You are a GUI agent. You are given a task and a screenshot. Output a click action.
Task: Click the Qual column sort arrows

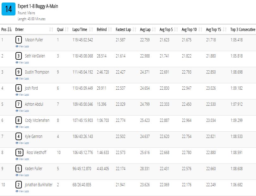click(x=67, y=29)
